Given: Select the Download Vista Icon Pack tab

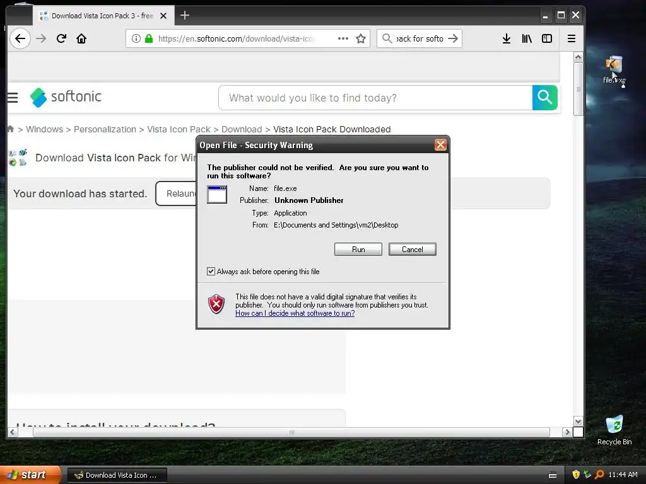Looking at the screenshot, I should 103,16.
